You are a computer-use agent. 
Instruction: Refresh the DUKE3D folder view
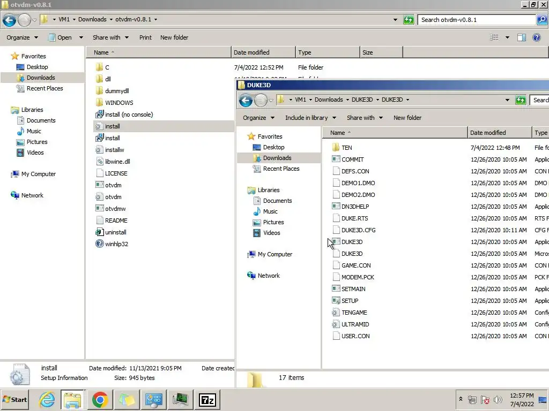click(521, 100)
